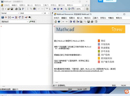The image size is (130, 96).
Task: Click Home icon in Resources toolbar
Action: click(56, 22)
